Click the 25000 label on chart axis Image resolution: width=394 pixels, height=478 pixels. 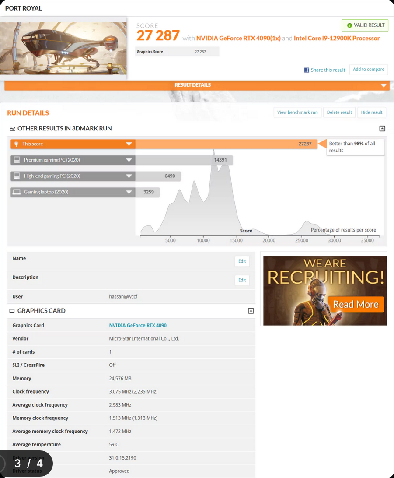301,240
